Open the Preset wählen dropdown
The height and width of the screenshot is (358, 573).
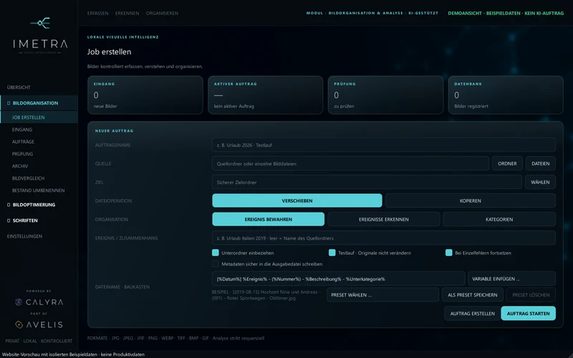[382, 295]
